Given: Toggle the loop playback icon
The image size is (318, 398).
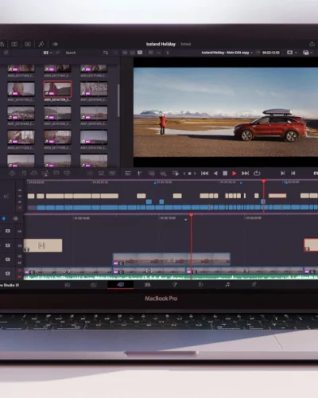Looking at the screenshot, I should coord(257,174).
